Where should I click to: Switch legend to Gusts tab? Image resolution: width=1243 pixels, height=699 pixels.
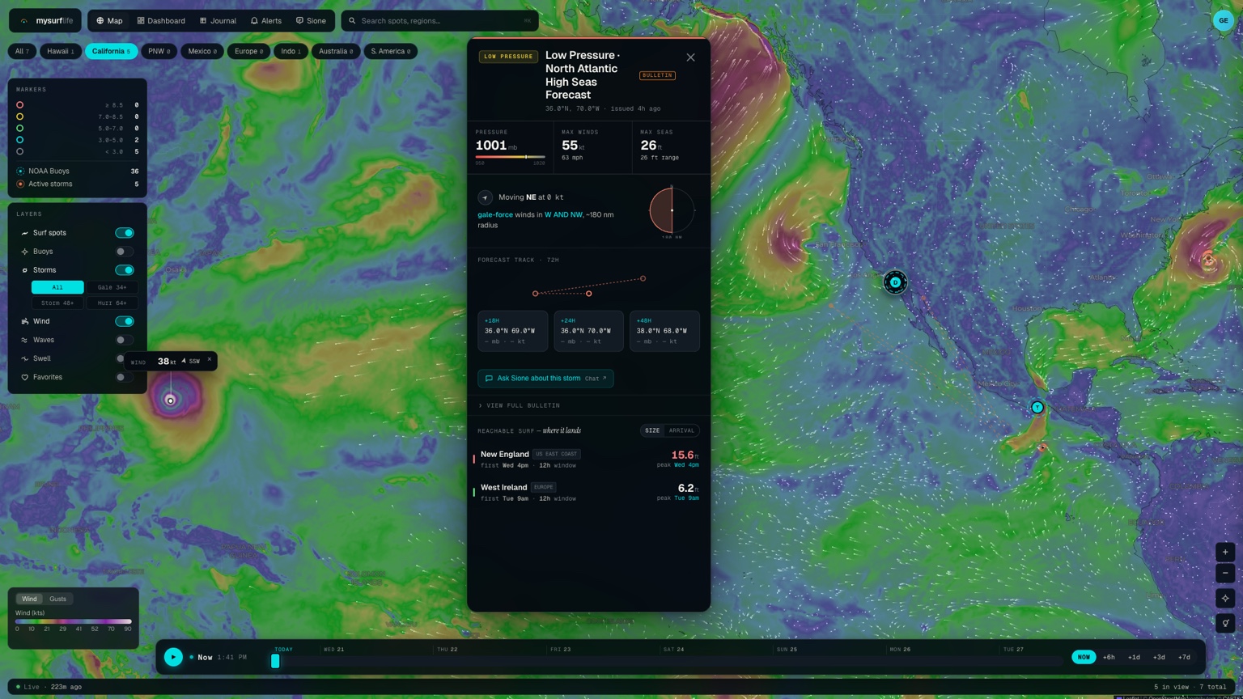pos(57,599)
